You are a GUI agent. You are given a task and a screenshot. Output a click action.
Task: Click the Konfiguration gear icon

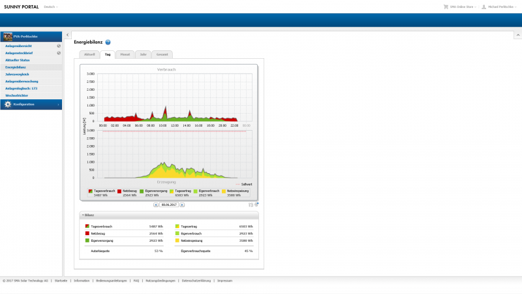pos(8,105)
